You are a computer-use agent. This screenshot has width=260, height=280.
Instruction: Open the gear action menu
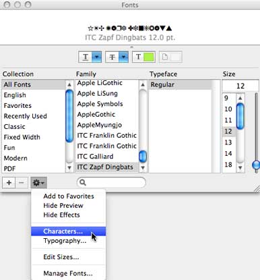pos(38,183)
